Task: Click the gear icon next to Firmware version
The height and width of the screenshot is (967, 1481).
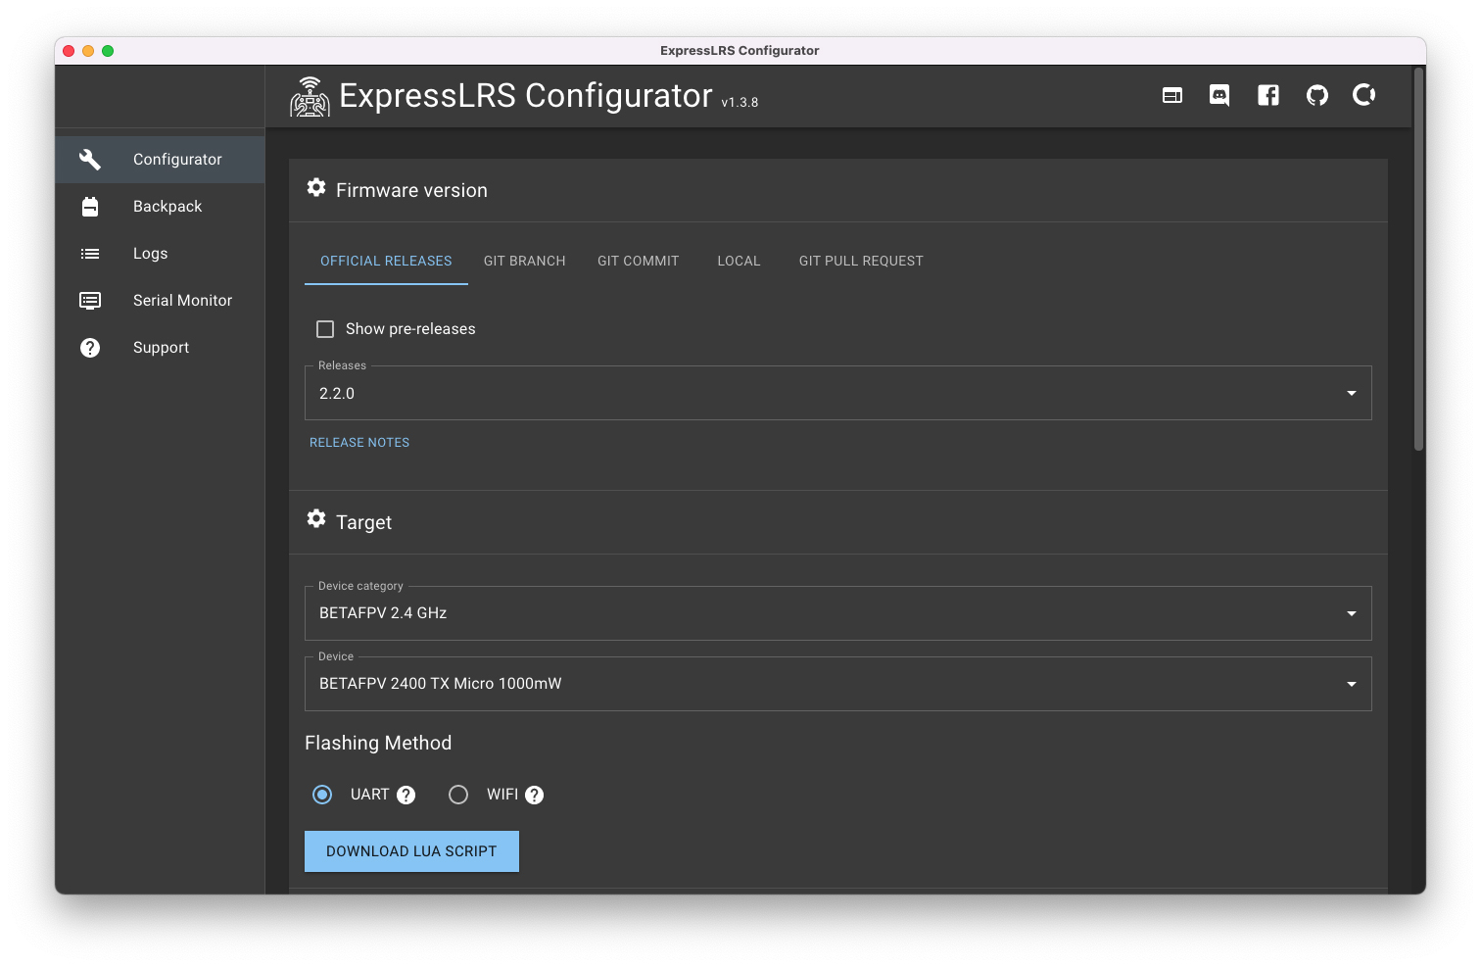Action: click(x=316, y=187)
